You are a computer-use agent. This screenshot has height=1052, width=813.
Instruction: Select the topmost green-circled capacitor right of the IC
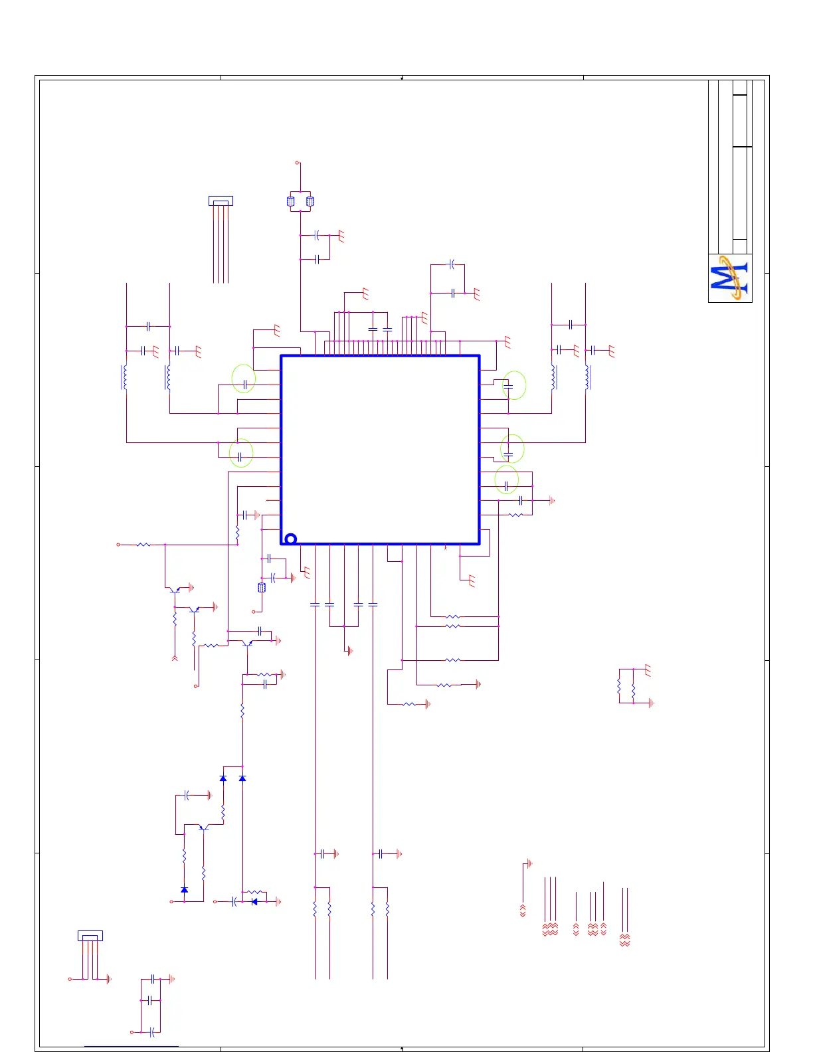pyautogui.click(x=508, y=387)
